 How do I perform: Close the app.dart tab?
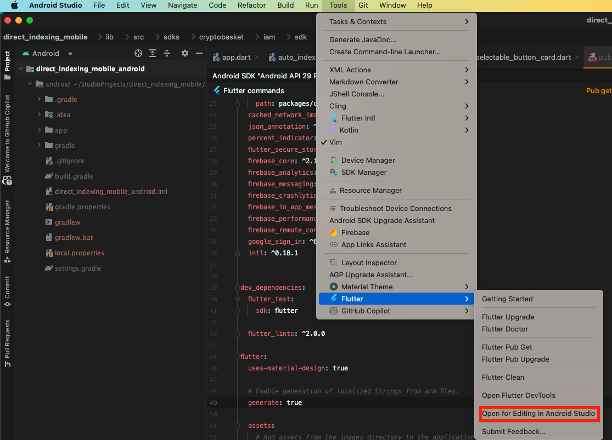pos(257,58)
